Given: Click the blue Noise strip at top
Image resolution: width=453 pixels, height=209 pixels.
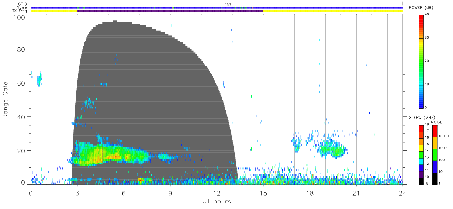Looking at the screenshot, I should 217,7.
